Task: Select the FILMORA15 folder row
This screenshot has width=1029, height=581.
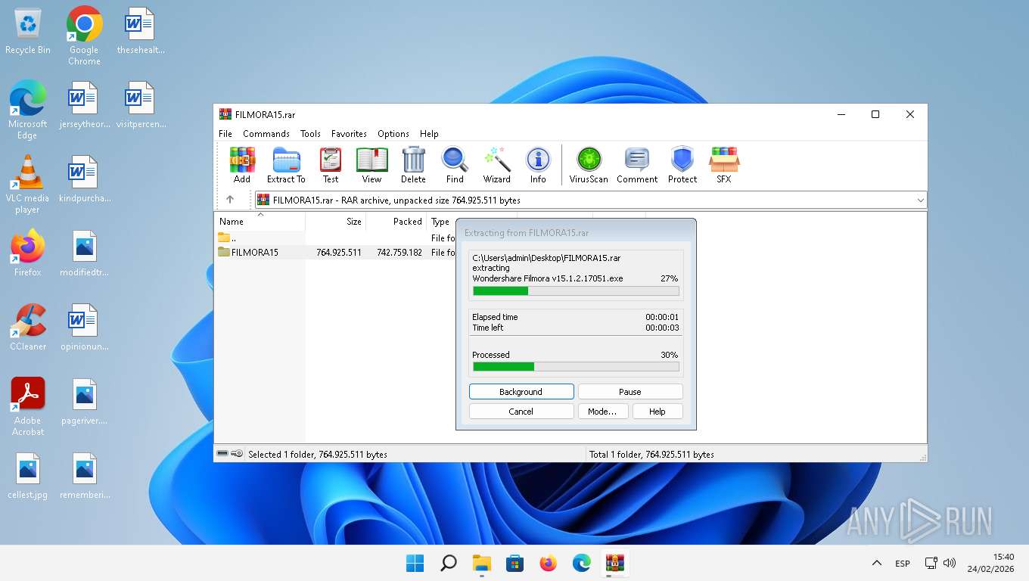Action: pyautogui.click(x=335, y=252)
